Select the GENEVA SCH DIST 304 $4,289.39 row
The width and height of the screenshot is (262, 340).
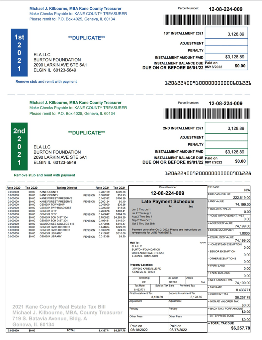click(x=66, y=217)
